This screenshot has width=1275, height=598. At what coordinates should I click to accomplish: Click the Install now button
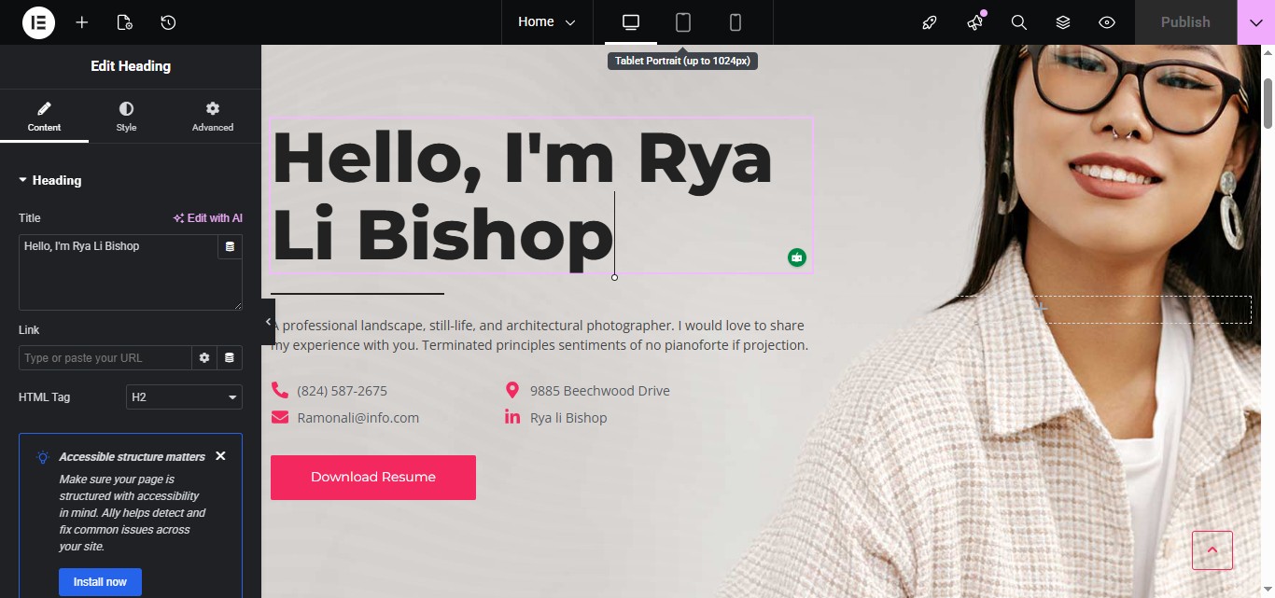100,582
